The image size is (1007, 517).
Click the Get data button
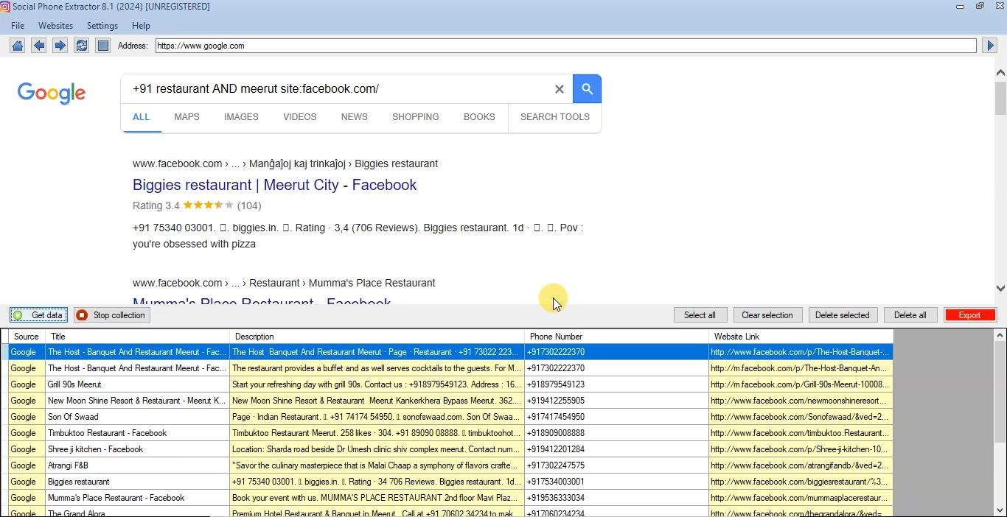coord(40,315)
